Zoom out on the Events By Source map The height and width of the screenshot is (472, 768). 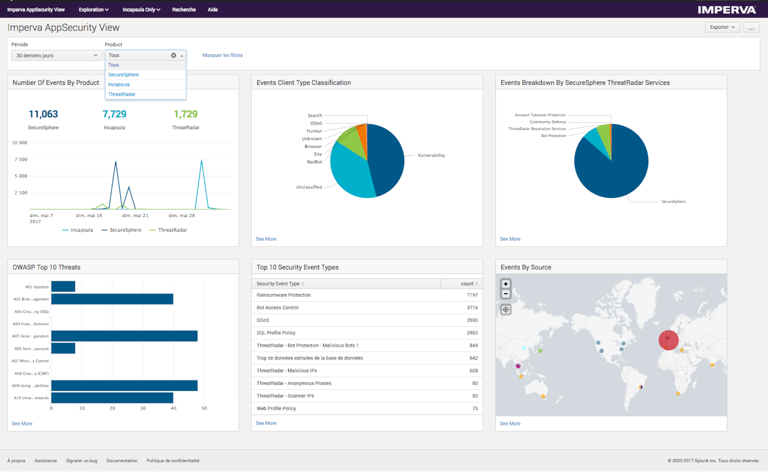click(506, 294)
